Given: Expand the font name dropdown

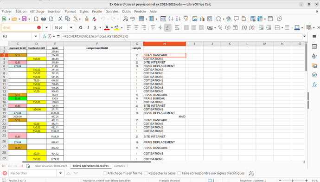Looking at the screenshot, I should (x=46, y=27).
